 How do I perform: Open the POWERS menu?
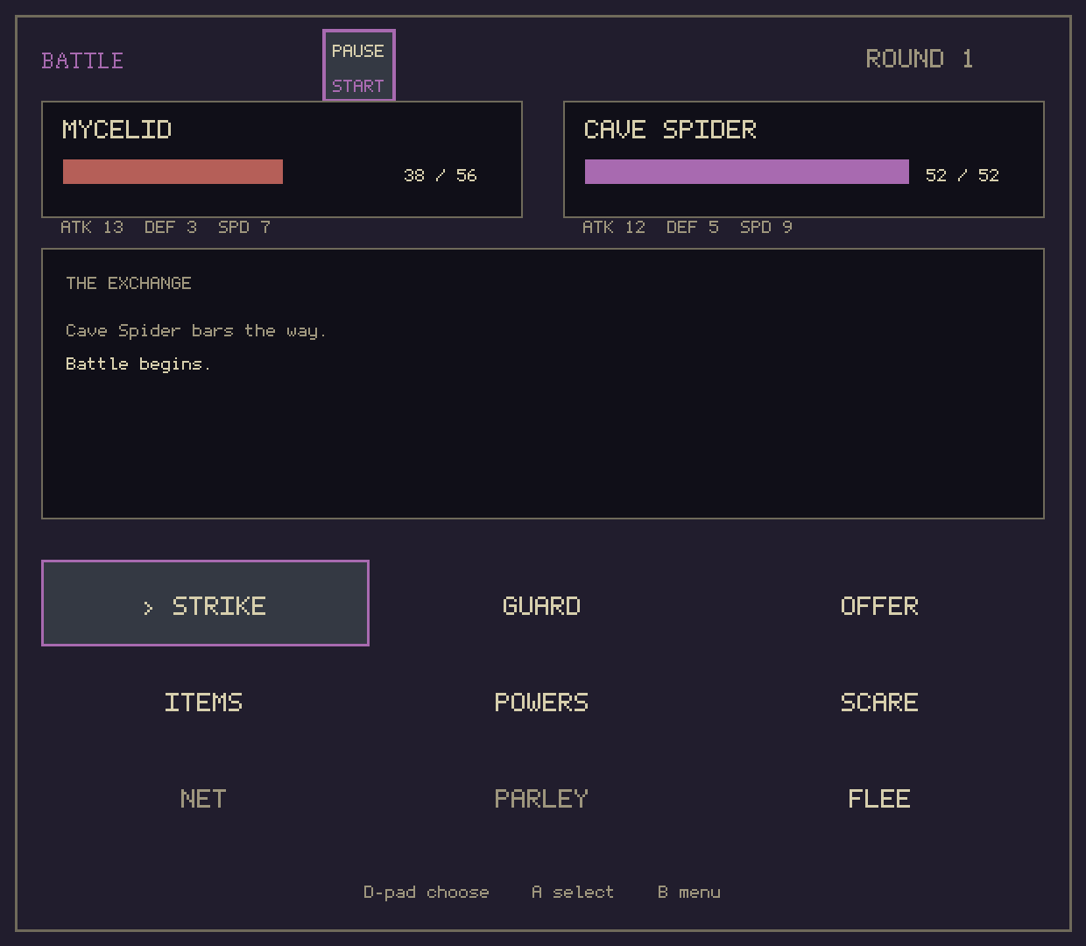[x=542, y=702]
